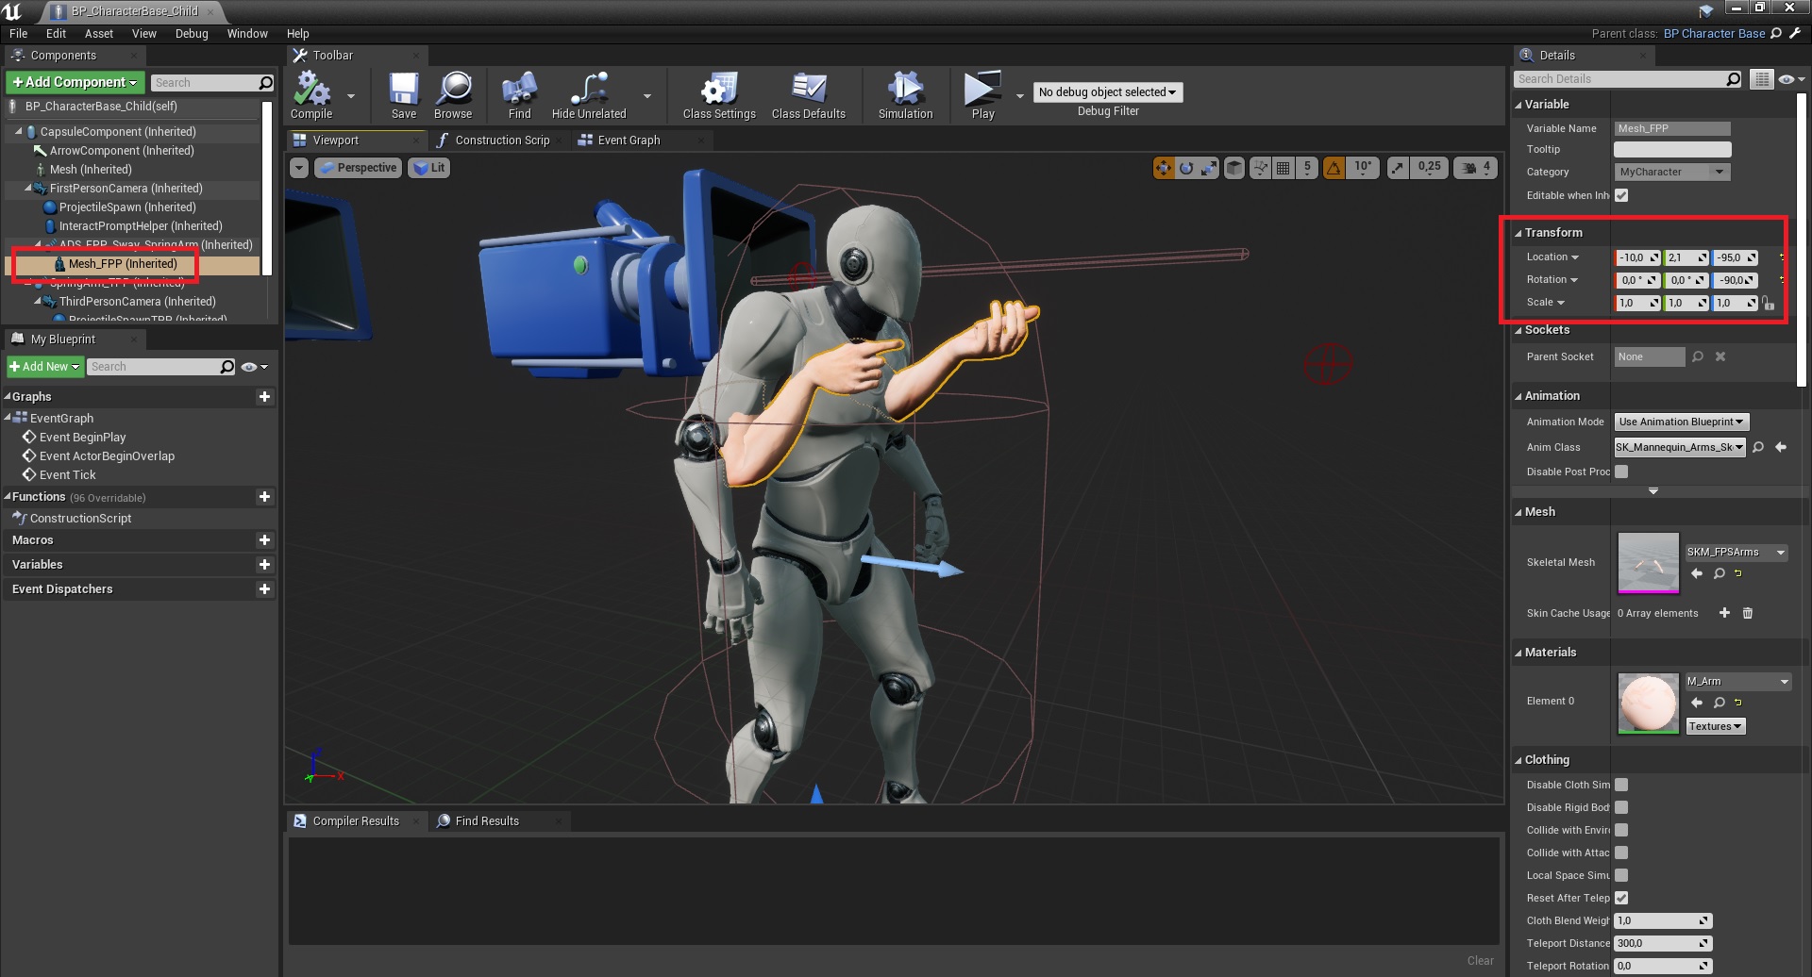
Task: Click the M_Arm material thumbnail
Action: click(1648, 703)
